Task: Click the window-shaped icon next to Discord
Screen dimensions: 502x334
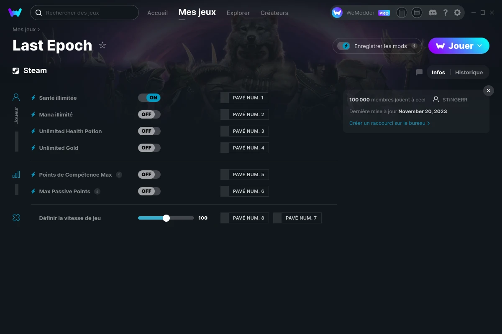Action: click(x=417, y=13)
